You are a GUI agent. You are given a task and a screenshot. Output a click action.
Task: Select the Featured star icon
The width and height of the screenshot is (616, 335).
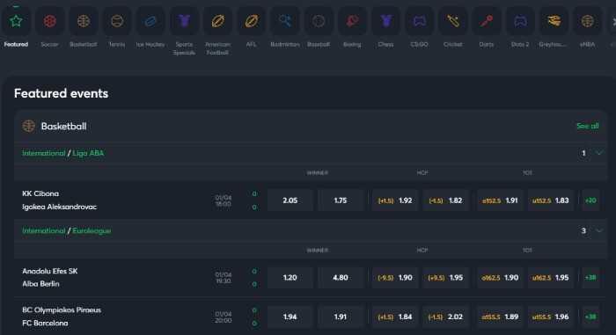pyautogui.click(x=16, y=21)
